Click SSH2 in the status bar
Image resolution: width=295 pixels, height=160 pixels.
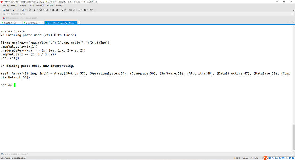(x=238, y=158)
